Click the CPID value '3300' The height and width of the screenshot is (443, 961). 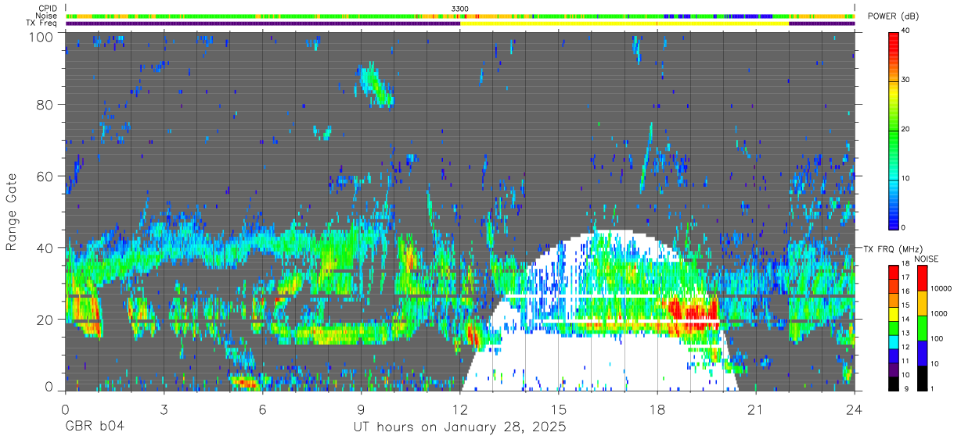tap(460, 9)
